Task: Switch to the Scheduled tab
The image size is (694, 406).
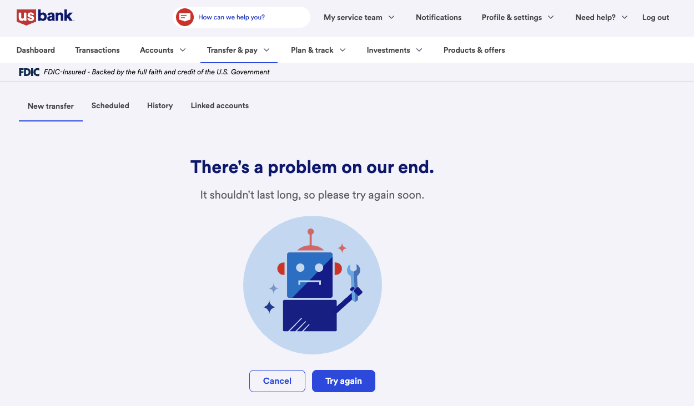Action: pos(110,105)
